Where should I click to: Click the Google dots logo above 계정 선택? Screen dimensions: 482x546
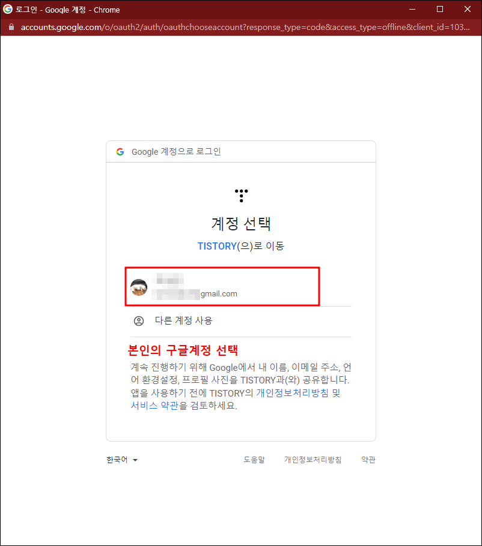[x=241, y=194]
